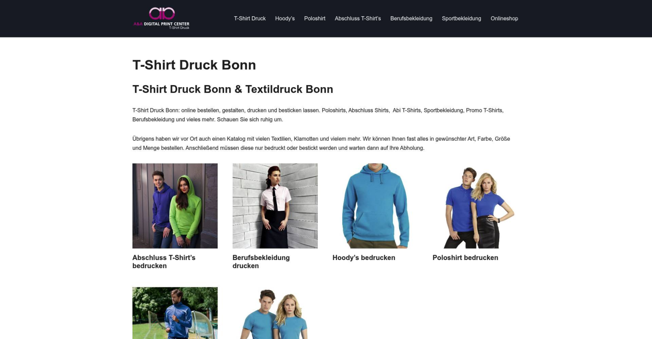652x339 pixels.
Task: Click the Textildruck Bonn subheading
Action: pyautogui.click(x=233, y=89)
